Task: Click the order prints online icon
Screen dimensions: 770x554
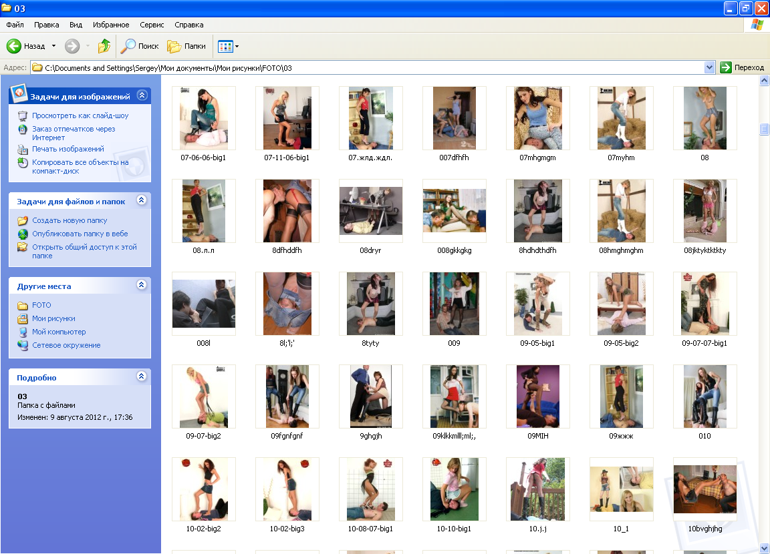Action: coord(23,129)
